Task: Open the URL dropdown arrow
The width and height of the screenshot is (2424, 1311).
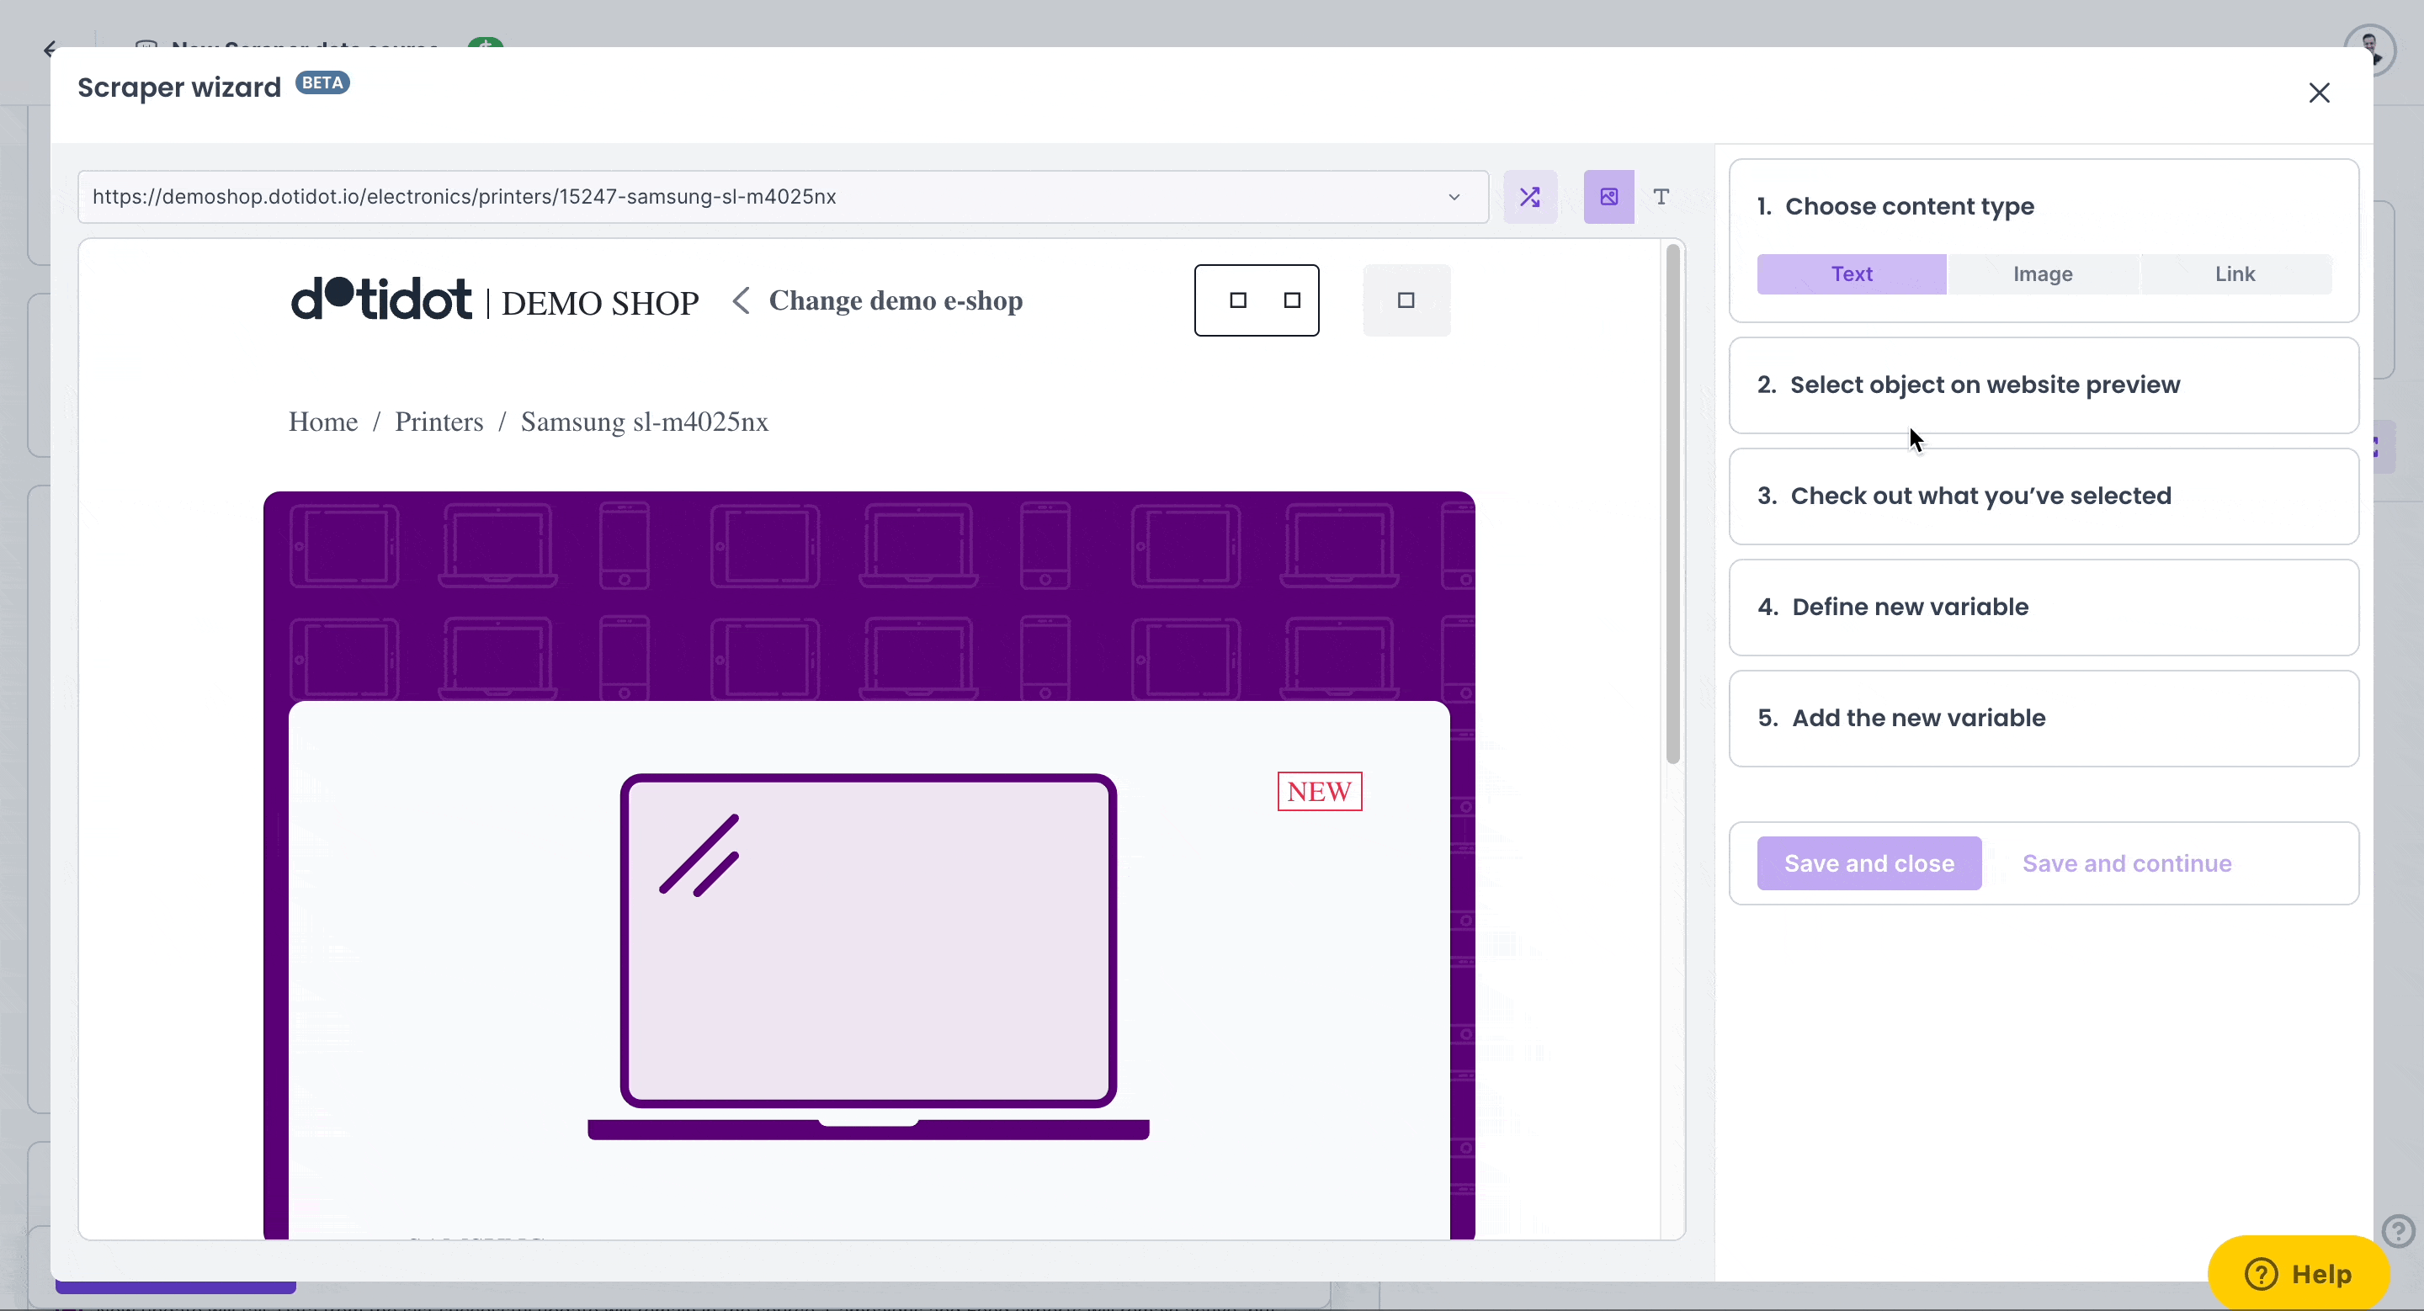Action: click(1454, 197)
